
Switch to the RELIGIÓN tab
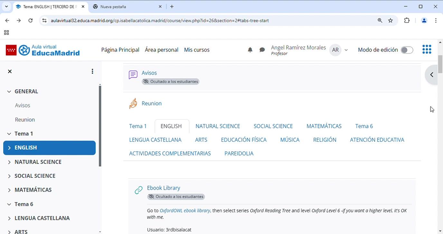coord(325,140)
